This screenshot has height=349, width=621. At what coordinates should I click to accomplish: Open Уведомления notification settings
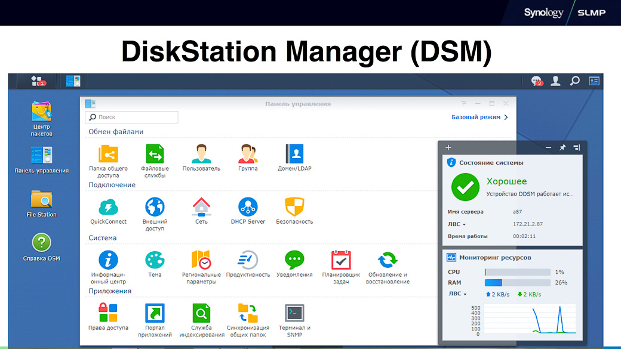[294, 264]
